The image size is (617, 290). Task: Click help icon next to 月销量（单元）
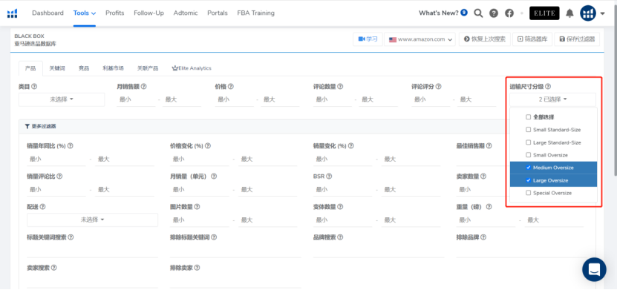pos(214,177)
